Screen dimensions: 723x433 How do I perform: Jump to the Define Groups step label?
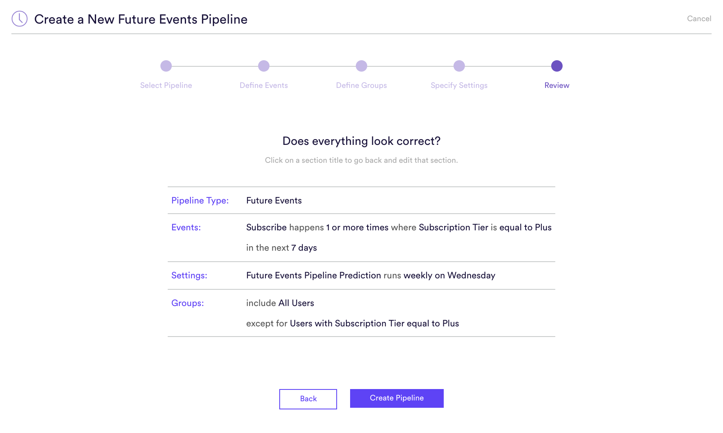361,85
